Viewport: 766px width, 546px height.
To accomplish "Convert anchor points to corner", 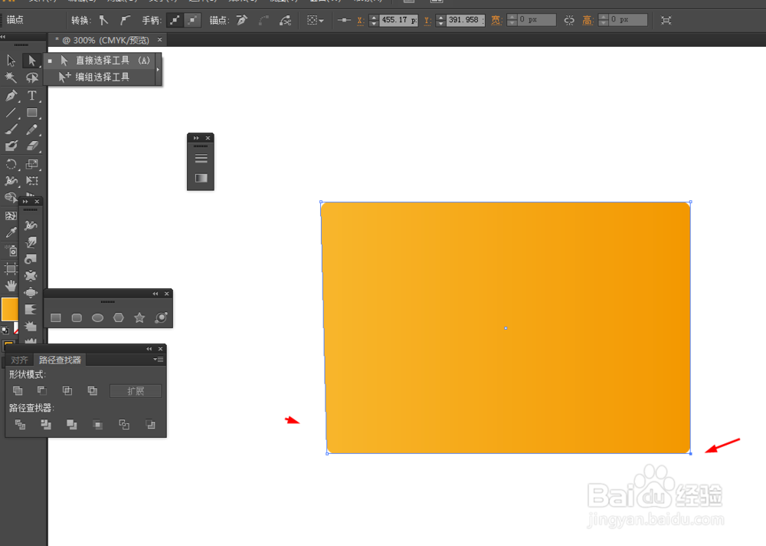I will click(x=103, y=20).
